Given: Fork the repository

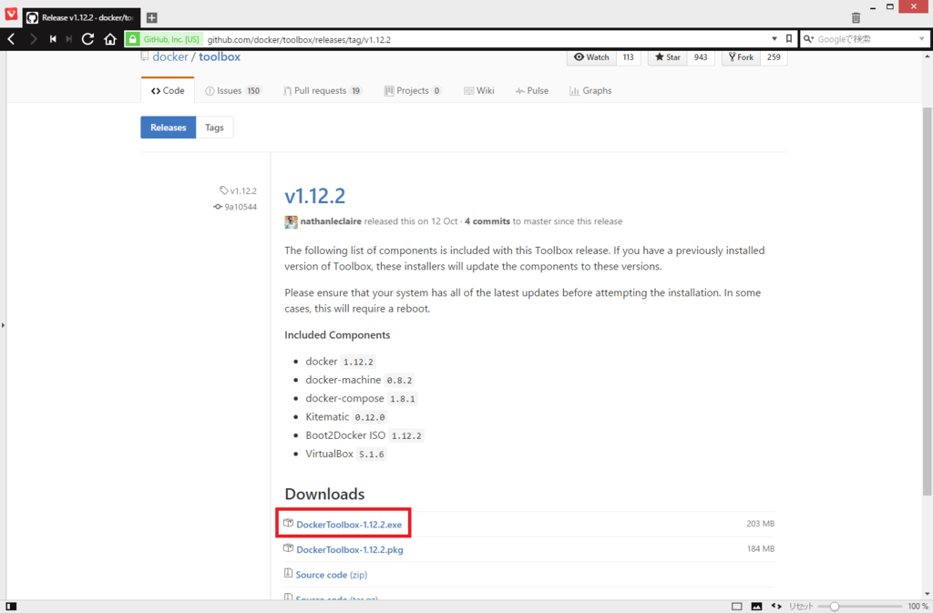Looking at the screenshot, I should pos(741,57).
